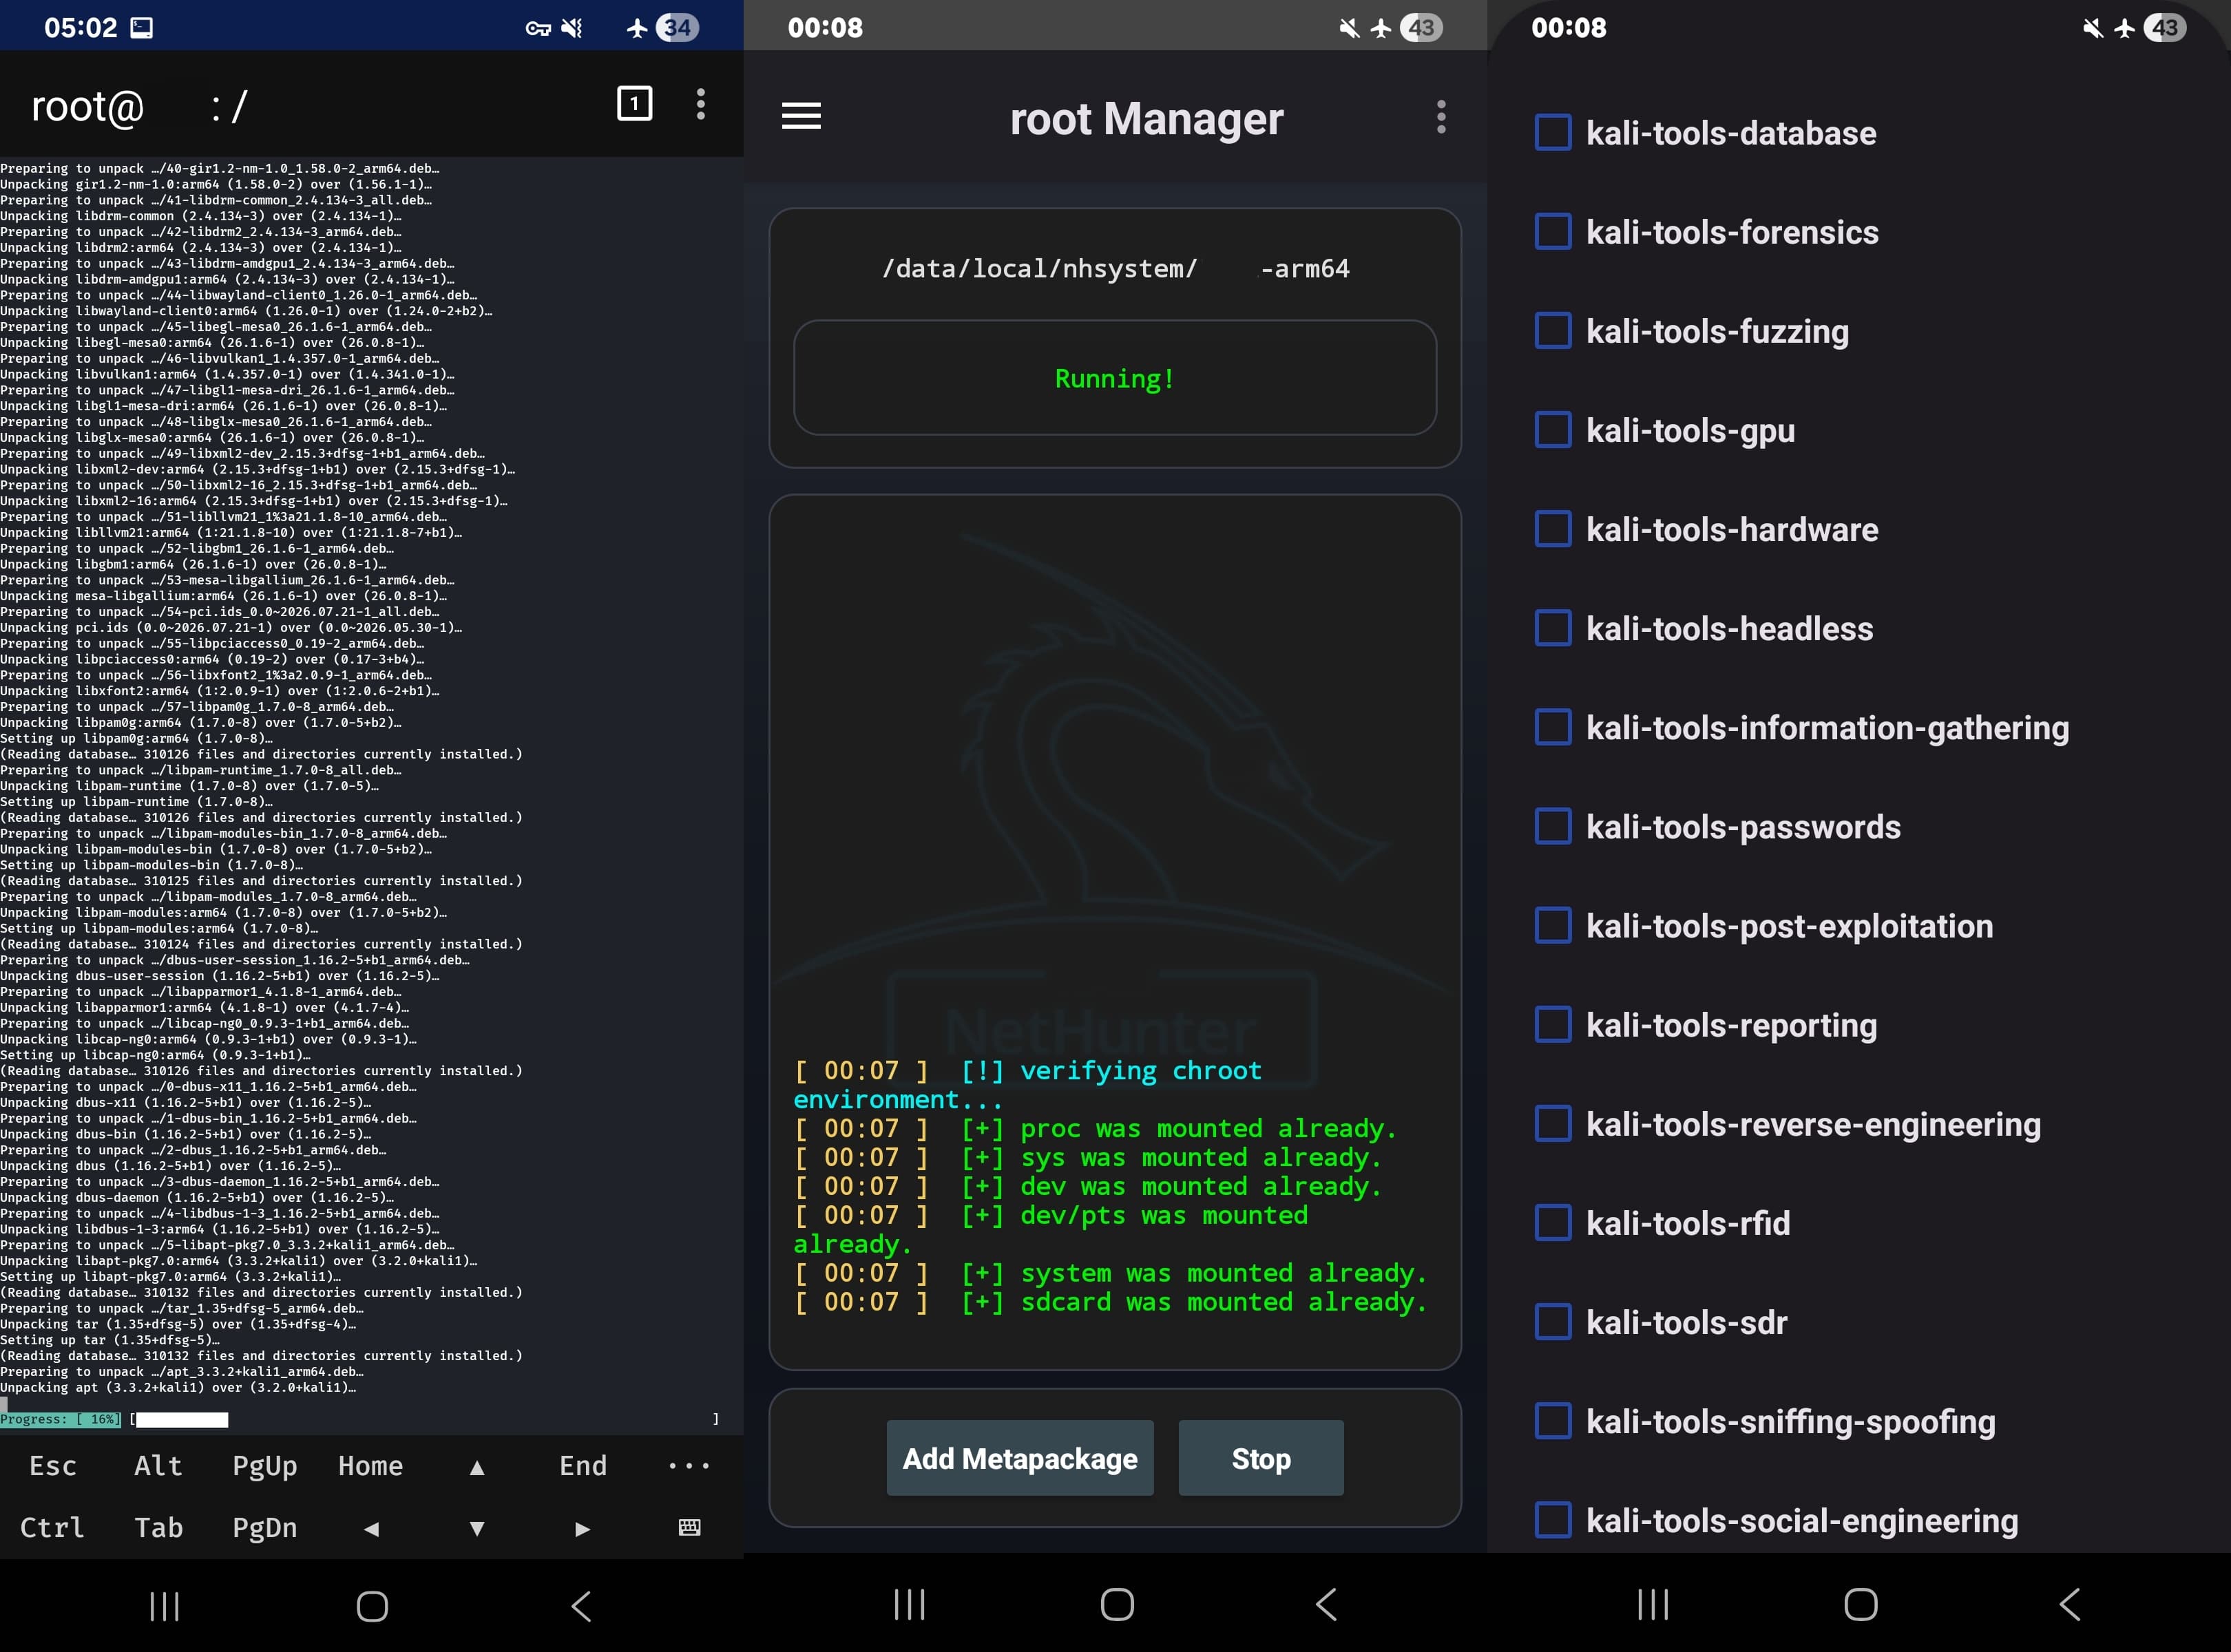Open root Manager three-dot options menu
Viewport: 2231px width, 1652px height.
[x=1441, y=117]
